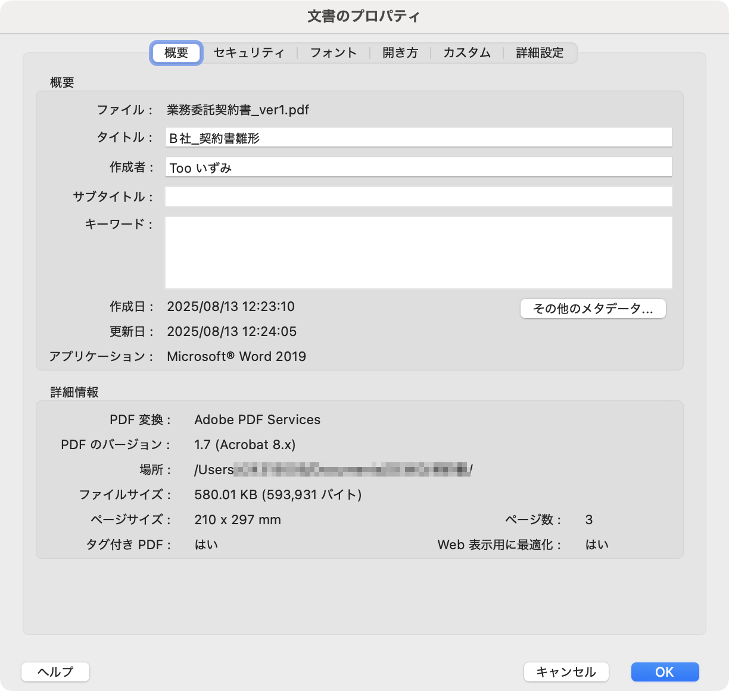Open the カスタム tab
Viewport: 729px width, 691px height.
[466, 52]
